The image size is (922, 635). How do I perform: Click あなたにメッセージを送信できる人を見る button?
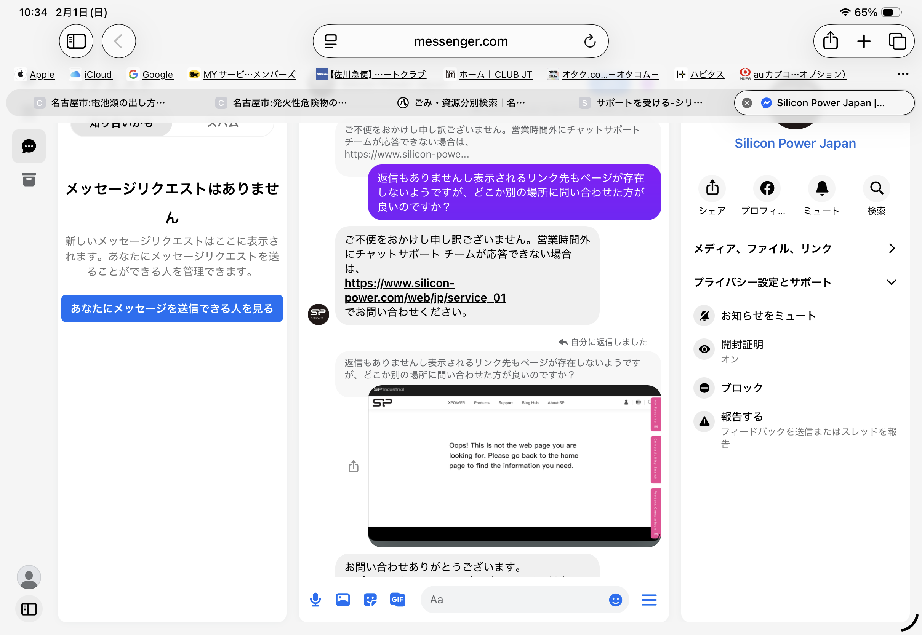pos(172,308)
